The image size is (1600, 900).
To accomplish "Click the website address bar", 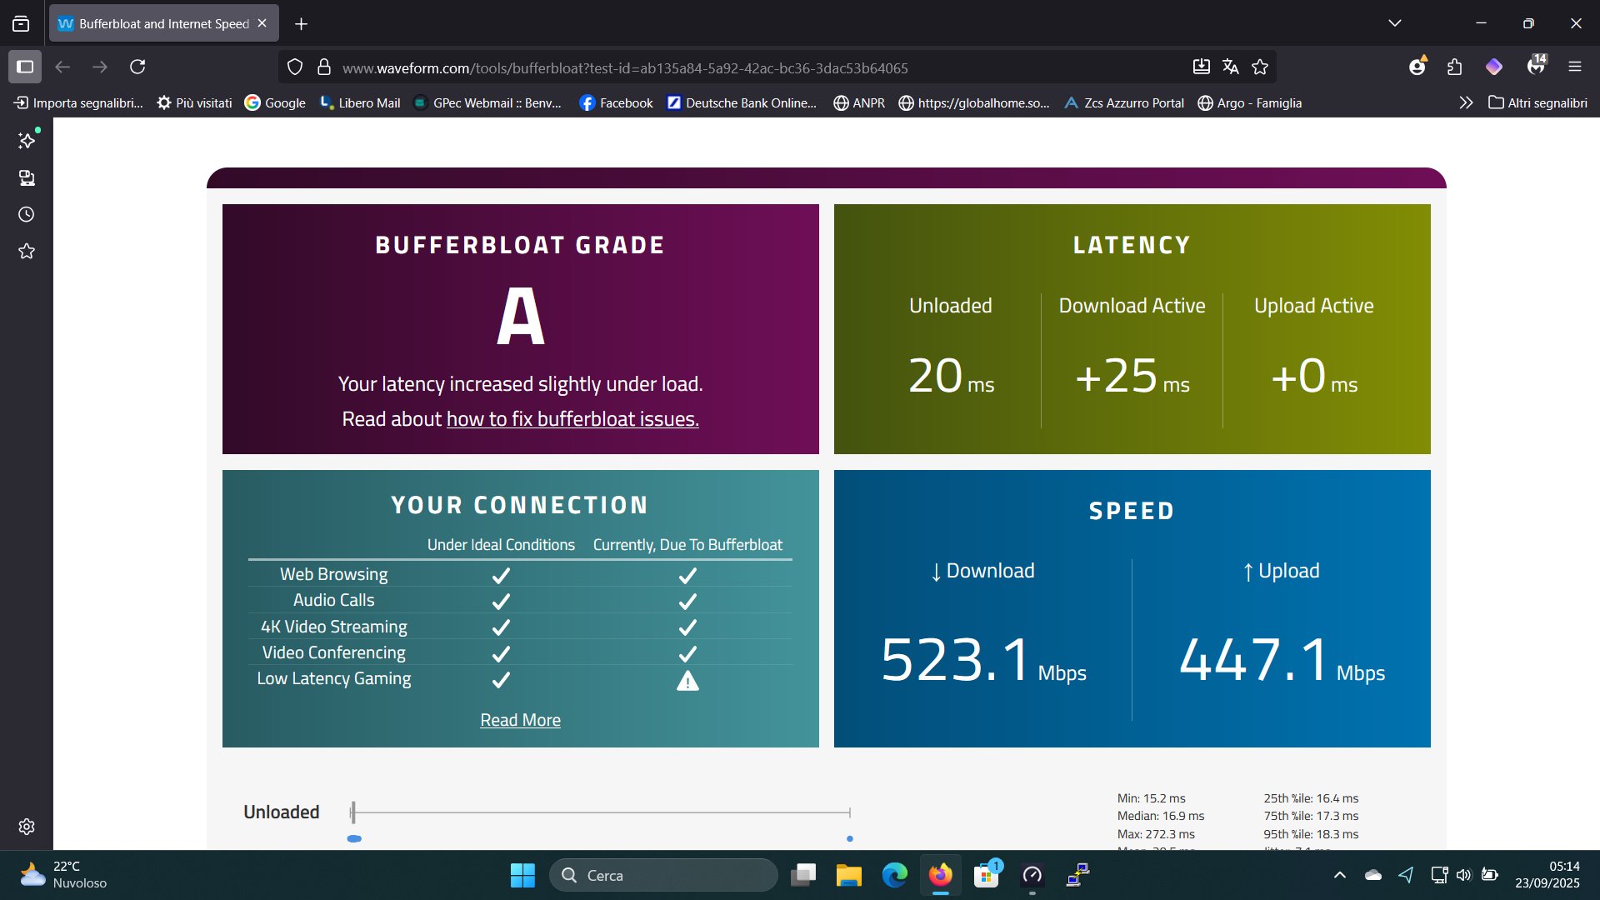I will coord(625,68).
